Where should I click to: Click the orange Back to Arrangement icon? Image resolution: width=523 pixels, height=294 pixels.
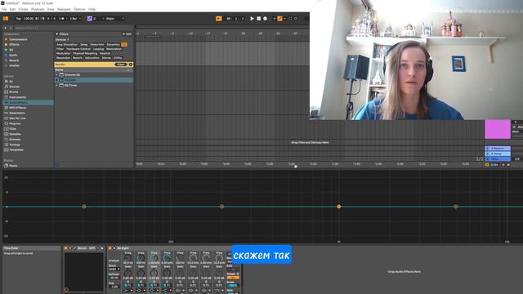point(219,18)
